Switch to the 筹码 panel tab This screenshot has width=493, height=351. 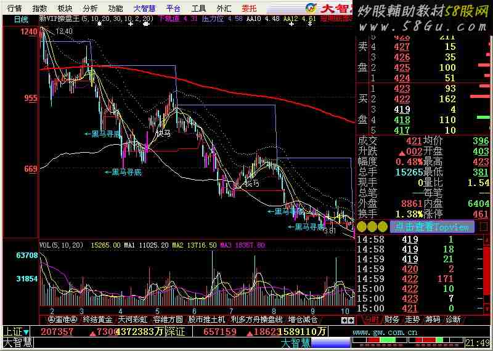pyautogui.click(x=433, y=320)
